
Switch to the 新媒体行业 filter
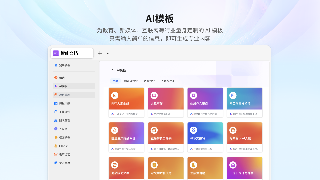tap(131, 81)
